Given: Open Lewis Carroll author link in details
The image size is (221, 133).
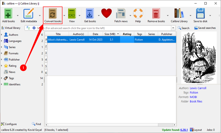Looking at the screenshot, I should [x=198, y=88].
